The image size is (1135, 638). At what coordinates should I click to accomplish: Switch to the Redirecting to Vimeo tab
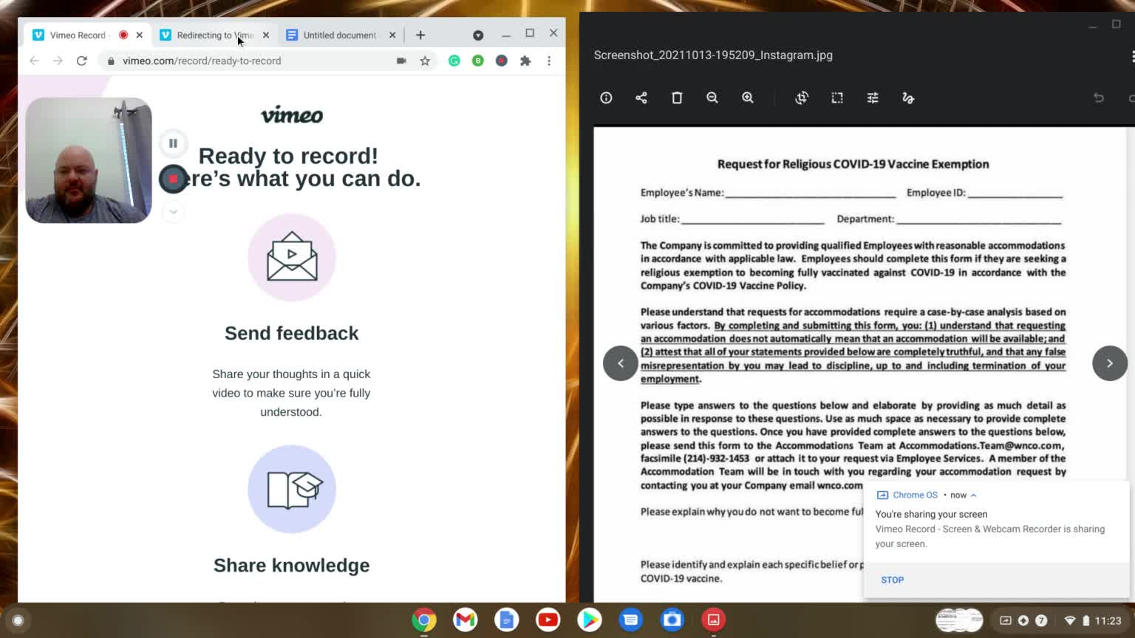tap(207, 35)
